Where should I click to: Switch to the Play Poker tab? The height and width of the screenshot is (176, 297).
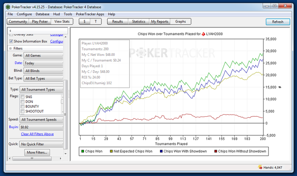pos(40,22)
